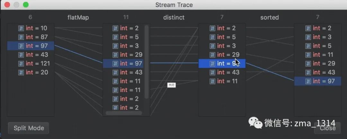347x139 pixels.
Task: Click the icon beside int = 3 in sorted column
Action: tap(308, 37)
